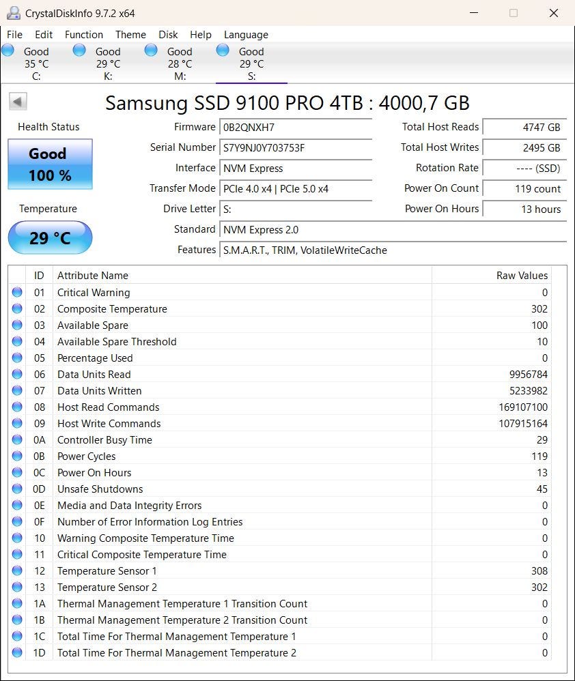Screen dimensions: 575x681
Task: Click the blue orb beside Unsafe Shutdowns
Action: [x=17, y=489]
